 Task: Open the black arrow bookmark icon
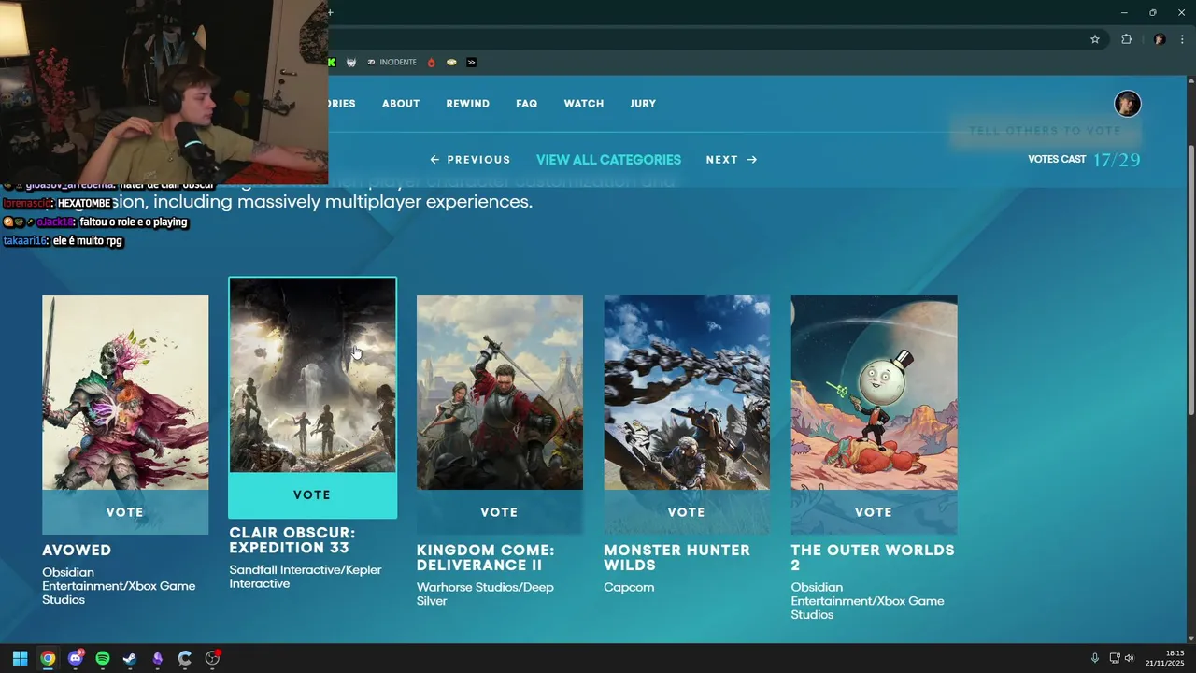click(471, 63)
